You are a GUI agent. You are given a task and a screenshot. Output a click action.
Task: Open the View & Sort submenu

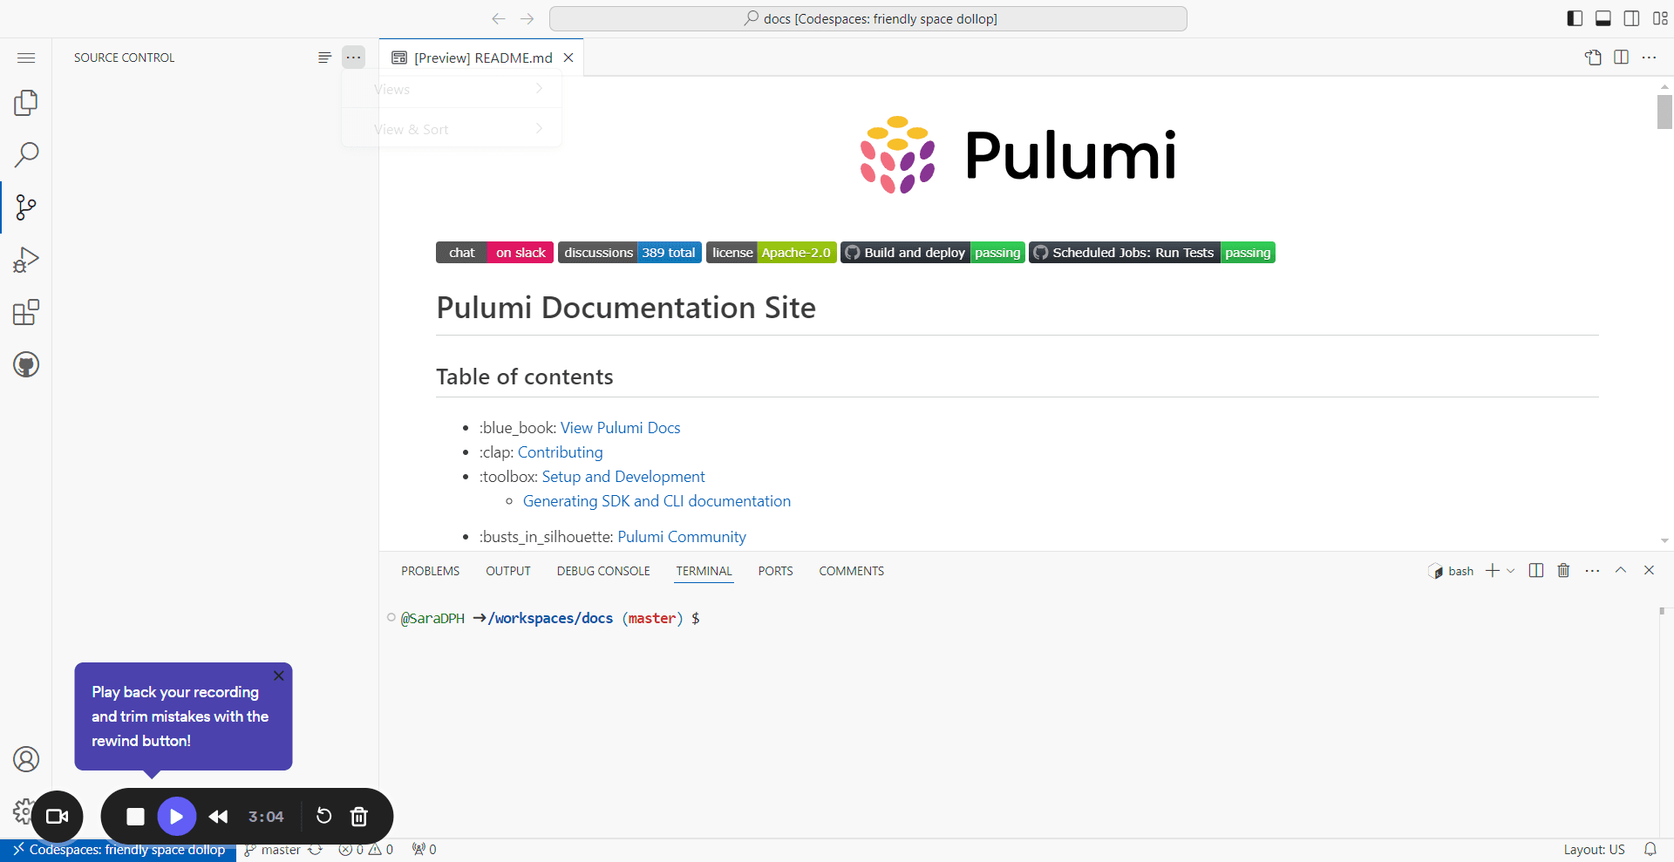tap(452, 129)
